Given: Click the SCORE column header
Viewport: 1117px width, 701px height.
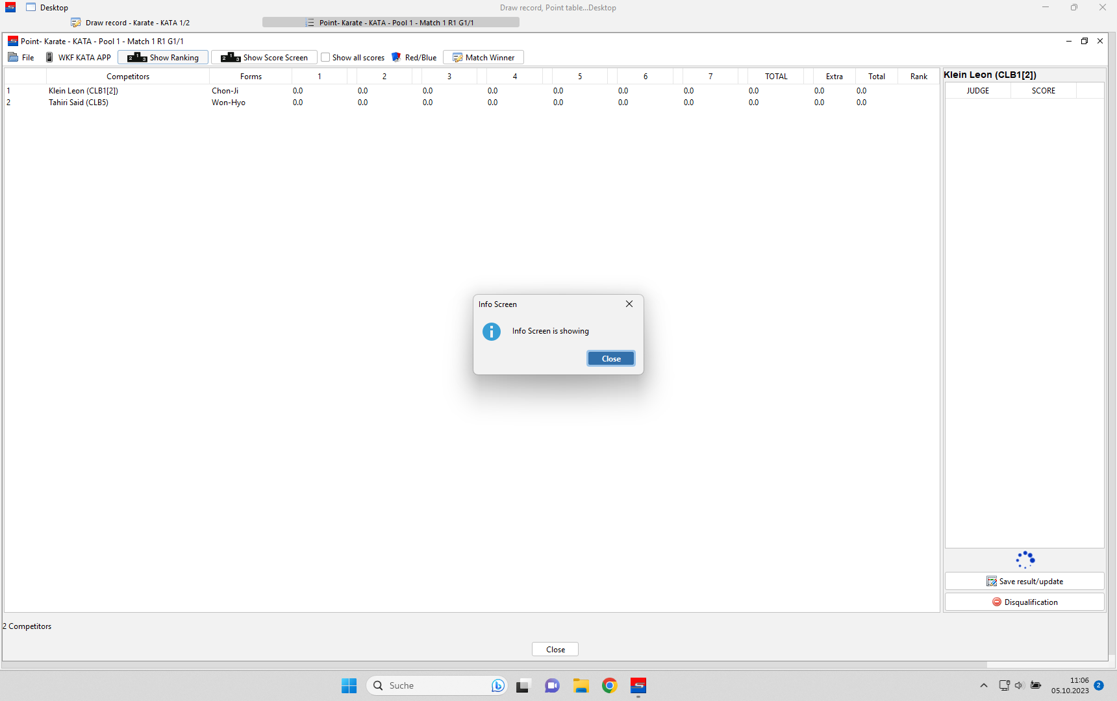Looking at the screenshot, I should (1044, 91).
